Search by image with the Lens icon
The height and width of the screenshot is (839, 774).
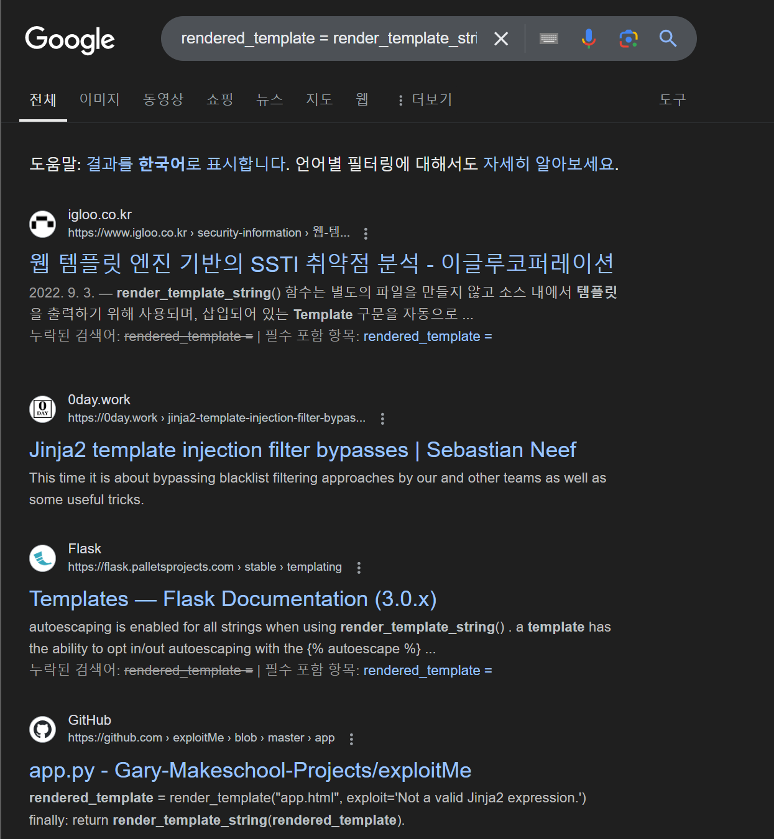coord(629,39)
